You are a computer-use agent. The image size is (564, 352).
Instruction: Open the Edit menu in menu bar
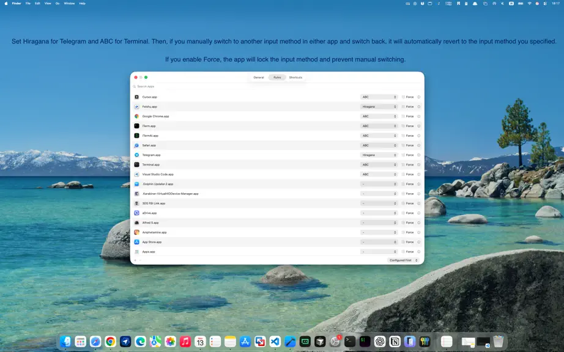37,3
